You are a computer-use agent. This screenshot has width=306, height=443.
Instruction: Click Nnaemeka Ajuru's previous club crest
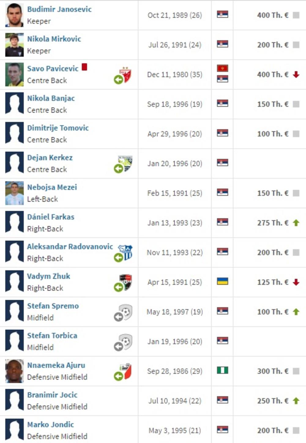pyautogui.click(x=125, y=371)
